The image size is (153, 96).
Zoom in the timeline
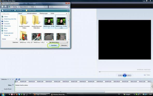[17, 79]
